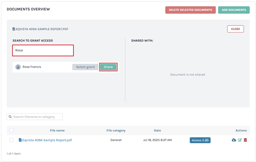The width and height of the screenshot is (256, 162).
Task: Open the Select grant option for Rosa Francis
Action: click(85, 67)
